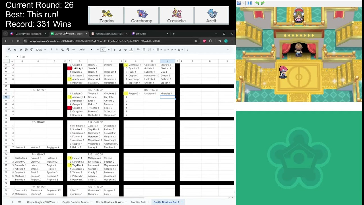The image size is (364, 205).
Task: Select cell containing Ninetales 4
Action: (167, 93)
